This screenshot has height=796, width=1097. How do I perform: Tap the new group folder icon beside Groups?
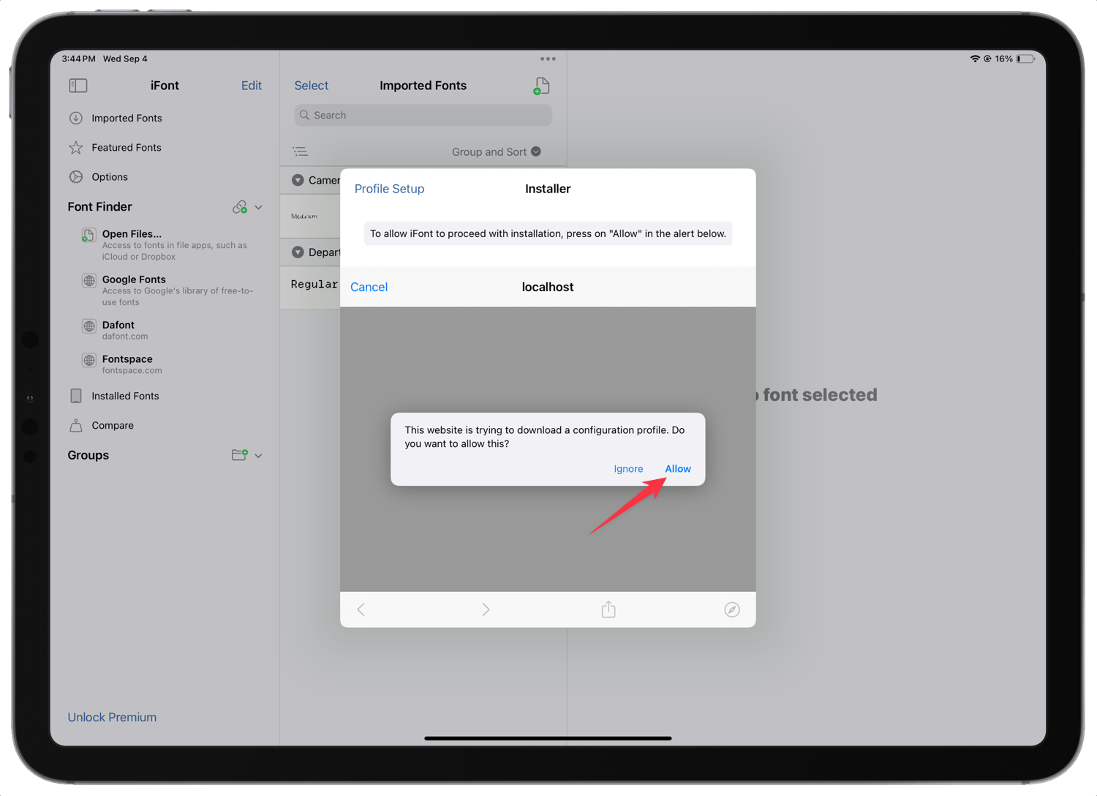click(238, 454)
